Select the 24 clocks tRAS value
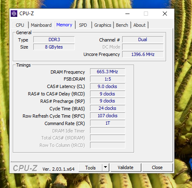Viewport: 192px width, 188px height. tap(108, 108)
